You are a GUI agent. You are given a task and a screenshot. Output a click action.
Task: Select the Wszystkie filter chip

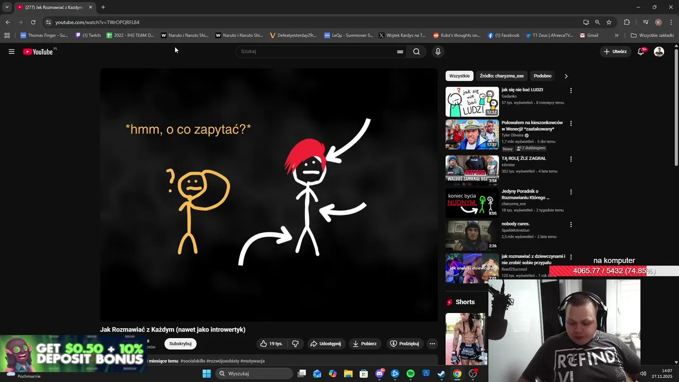point(459,76)
